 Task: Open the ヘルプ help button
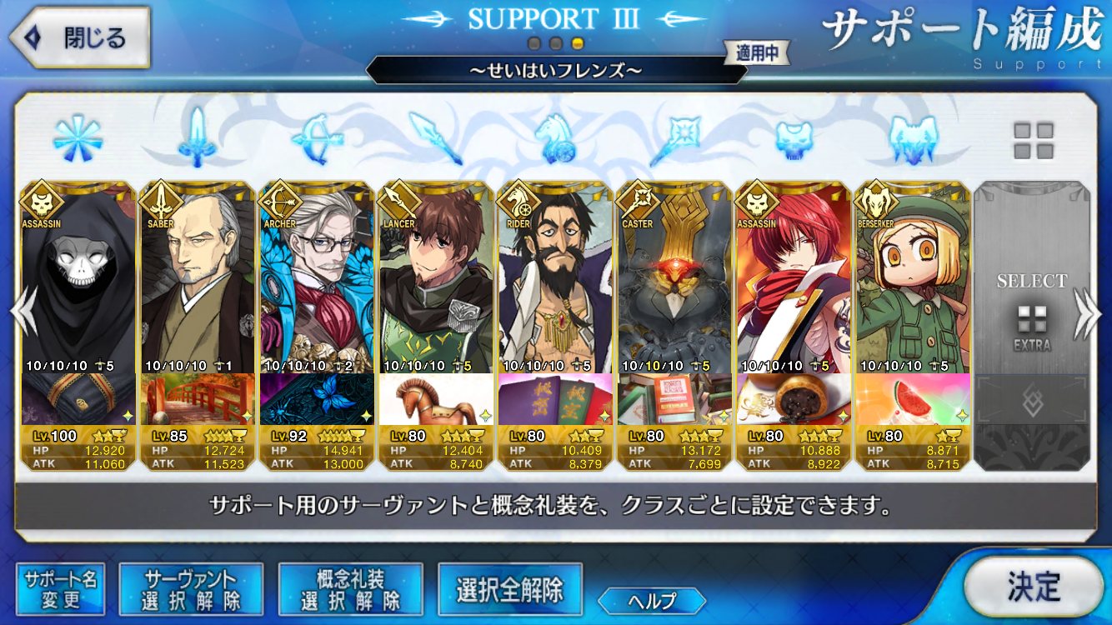[x=652, y=600]
